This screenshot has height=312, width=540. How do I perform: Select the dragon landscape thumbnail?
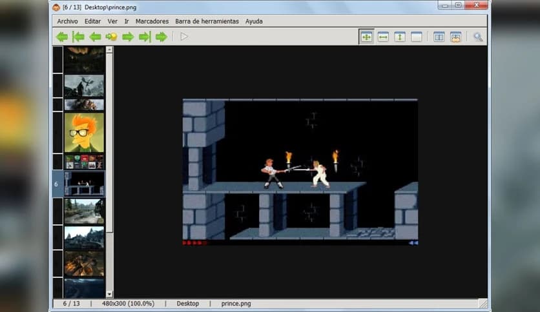pyautogui.click(x=84, y=86)
